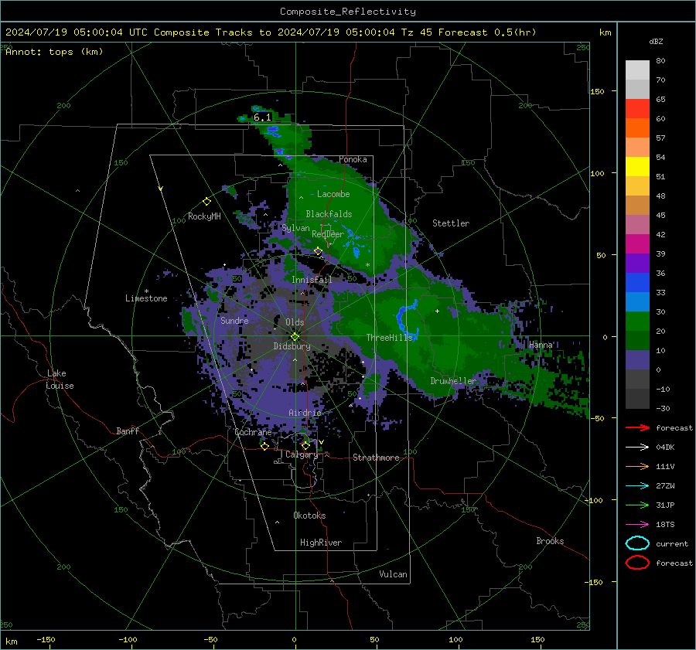Click the RedDeer city label

tap(328, 234)
